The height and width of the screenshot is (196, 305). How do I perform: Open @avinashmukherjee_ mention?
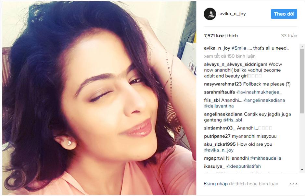[x=259, y=92]
